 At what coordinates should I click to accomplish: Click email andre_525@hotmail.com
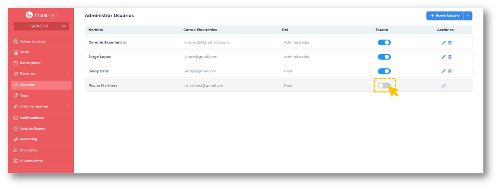pyautogui.click(x=207, y=42)
